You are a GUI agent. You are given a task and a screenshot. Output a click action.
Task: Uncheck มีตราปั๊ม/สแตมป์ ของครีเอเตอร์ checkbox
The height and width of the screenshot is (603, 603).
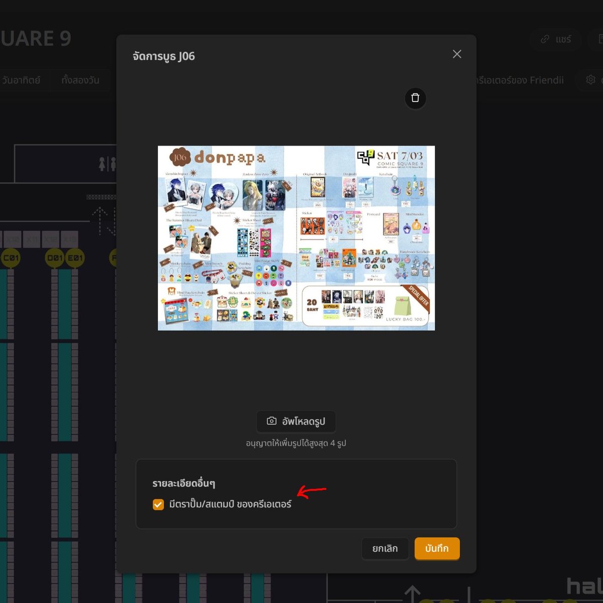158,505
